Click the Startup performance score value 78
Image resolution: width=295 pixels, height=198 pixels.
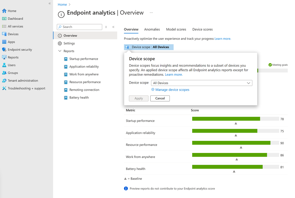tap(282, 119)
